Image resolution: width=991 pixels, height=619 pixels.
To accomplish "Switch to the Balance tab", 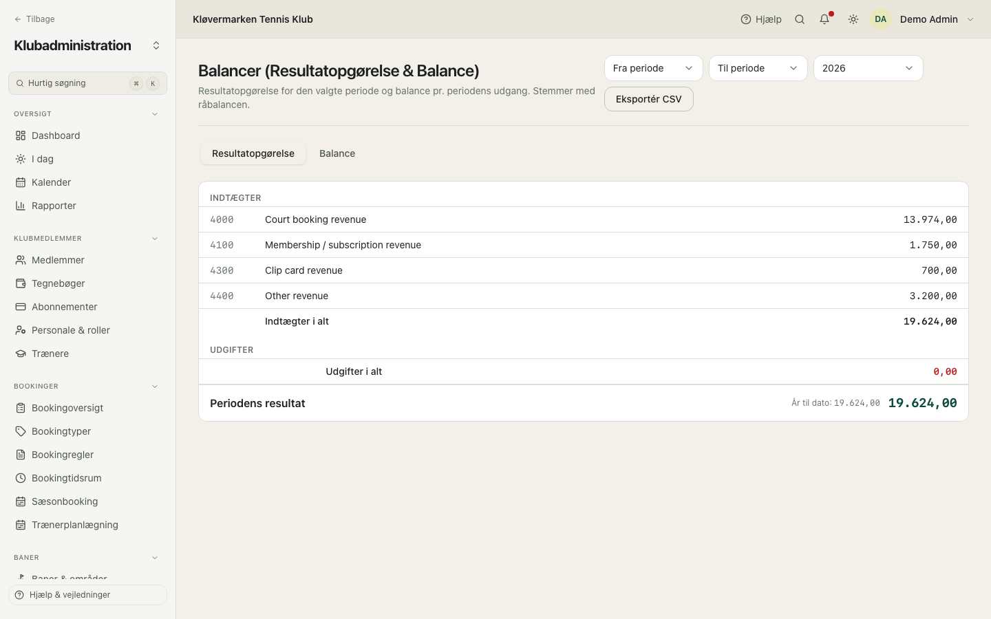I will click(337, 153).
